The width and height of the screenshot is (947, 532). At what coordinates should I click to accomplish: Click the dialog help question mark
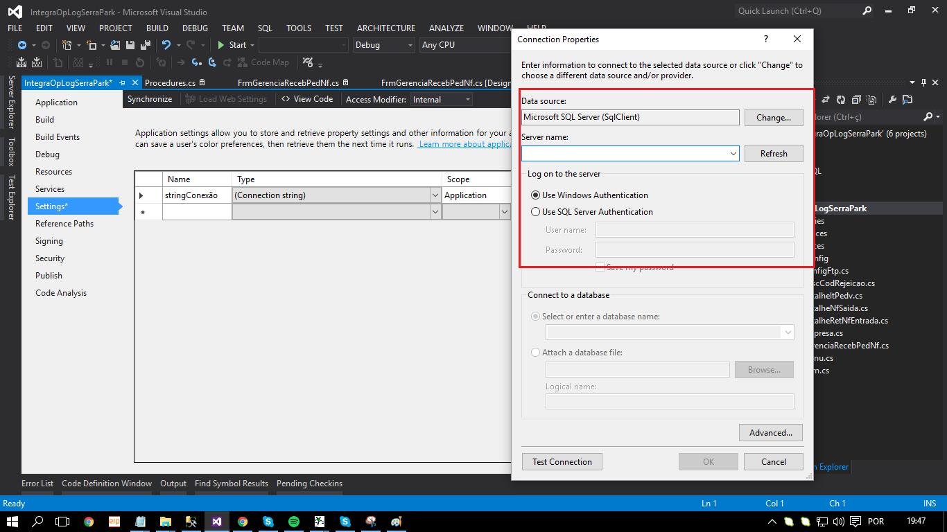tap(766, 39)
